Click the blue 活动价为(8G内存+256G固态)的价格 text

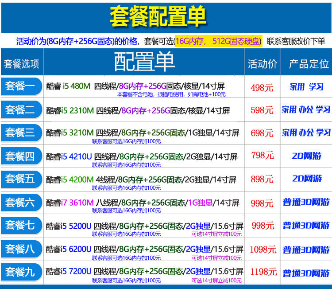(77, 41)
